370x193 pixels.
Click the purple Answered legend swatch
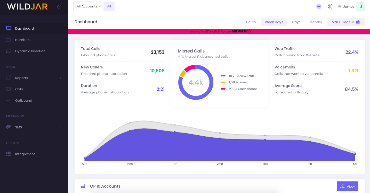tap(223, 76)
